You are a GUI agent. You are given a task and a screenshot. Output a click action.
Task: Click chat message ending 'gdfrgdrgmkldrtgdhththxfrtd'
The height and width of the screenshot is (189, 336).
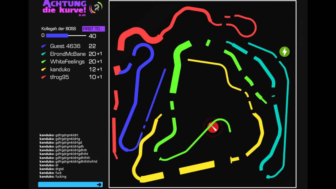coord(68,162)
